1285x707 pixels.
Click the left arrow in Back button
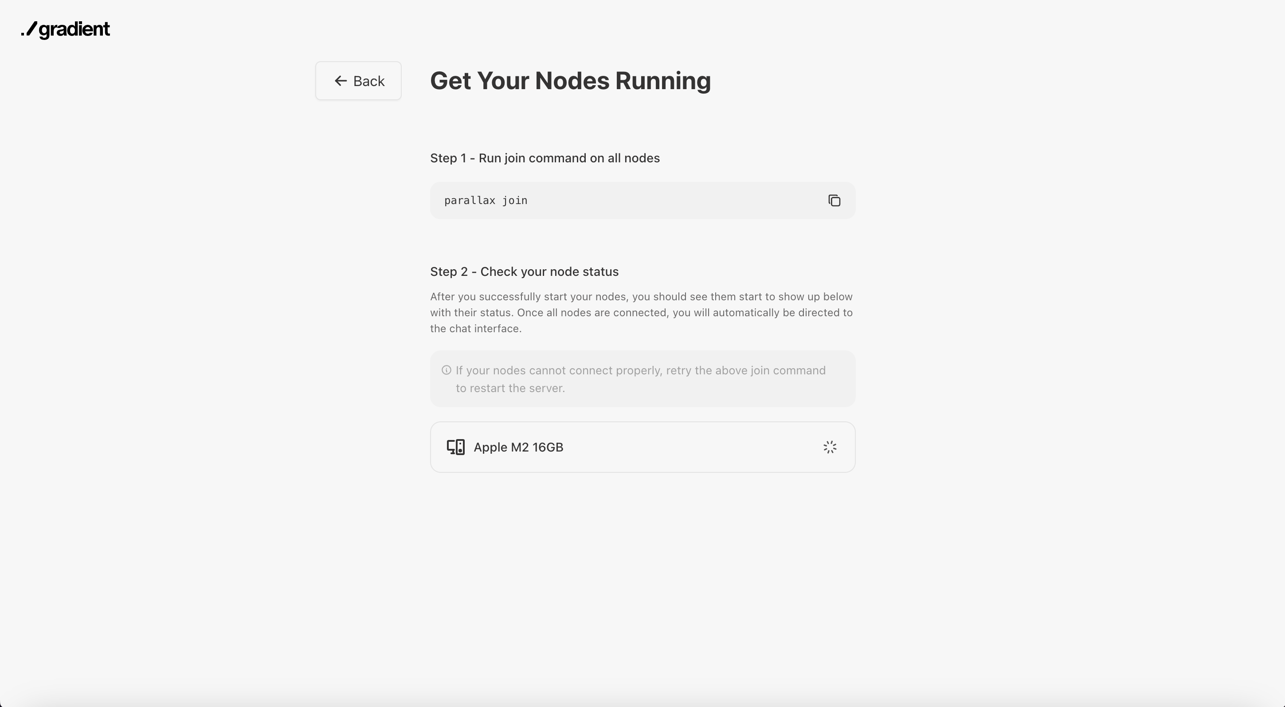pos(341,81)
